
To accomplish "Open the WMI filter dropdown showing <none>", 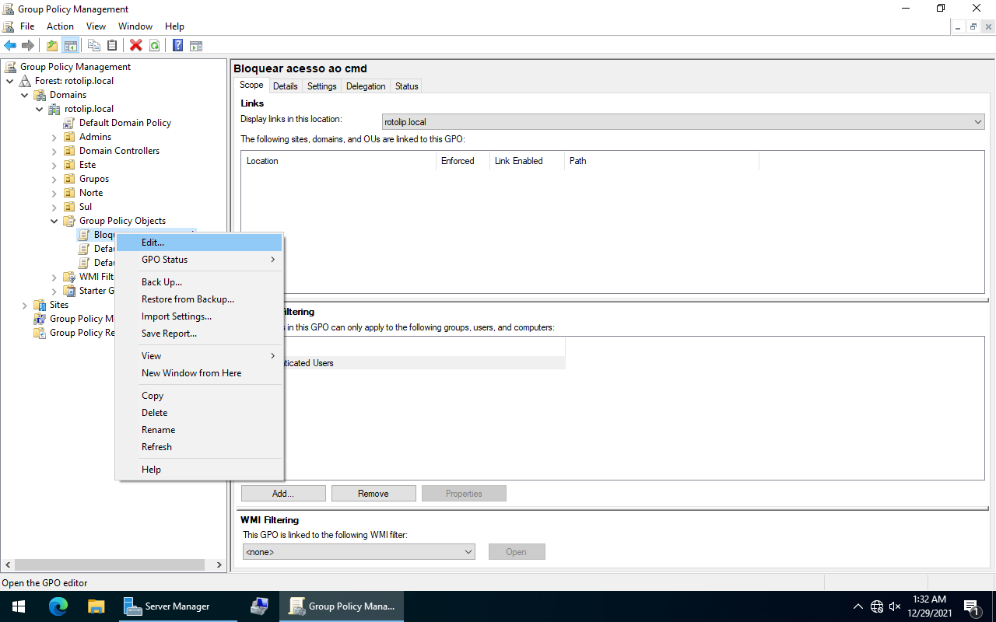I will 469,551.
